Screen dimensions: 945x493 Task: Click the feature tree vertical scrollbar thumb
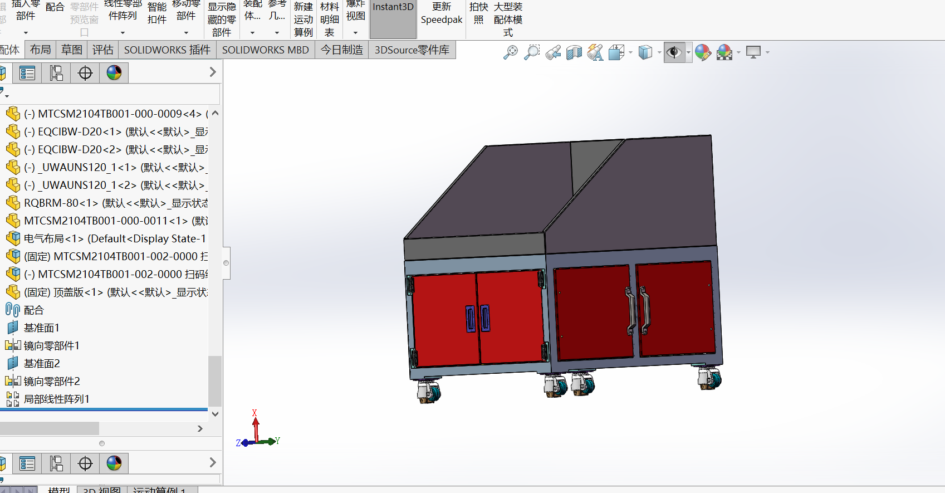pyautogui.click(x=215, y=381)
